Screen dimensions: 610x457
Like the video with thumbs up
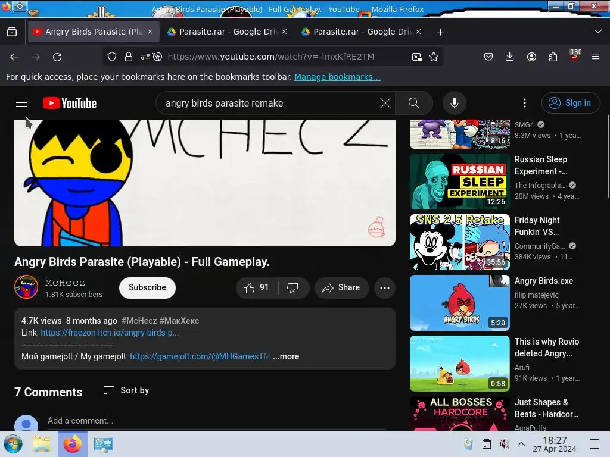(256, 287)
